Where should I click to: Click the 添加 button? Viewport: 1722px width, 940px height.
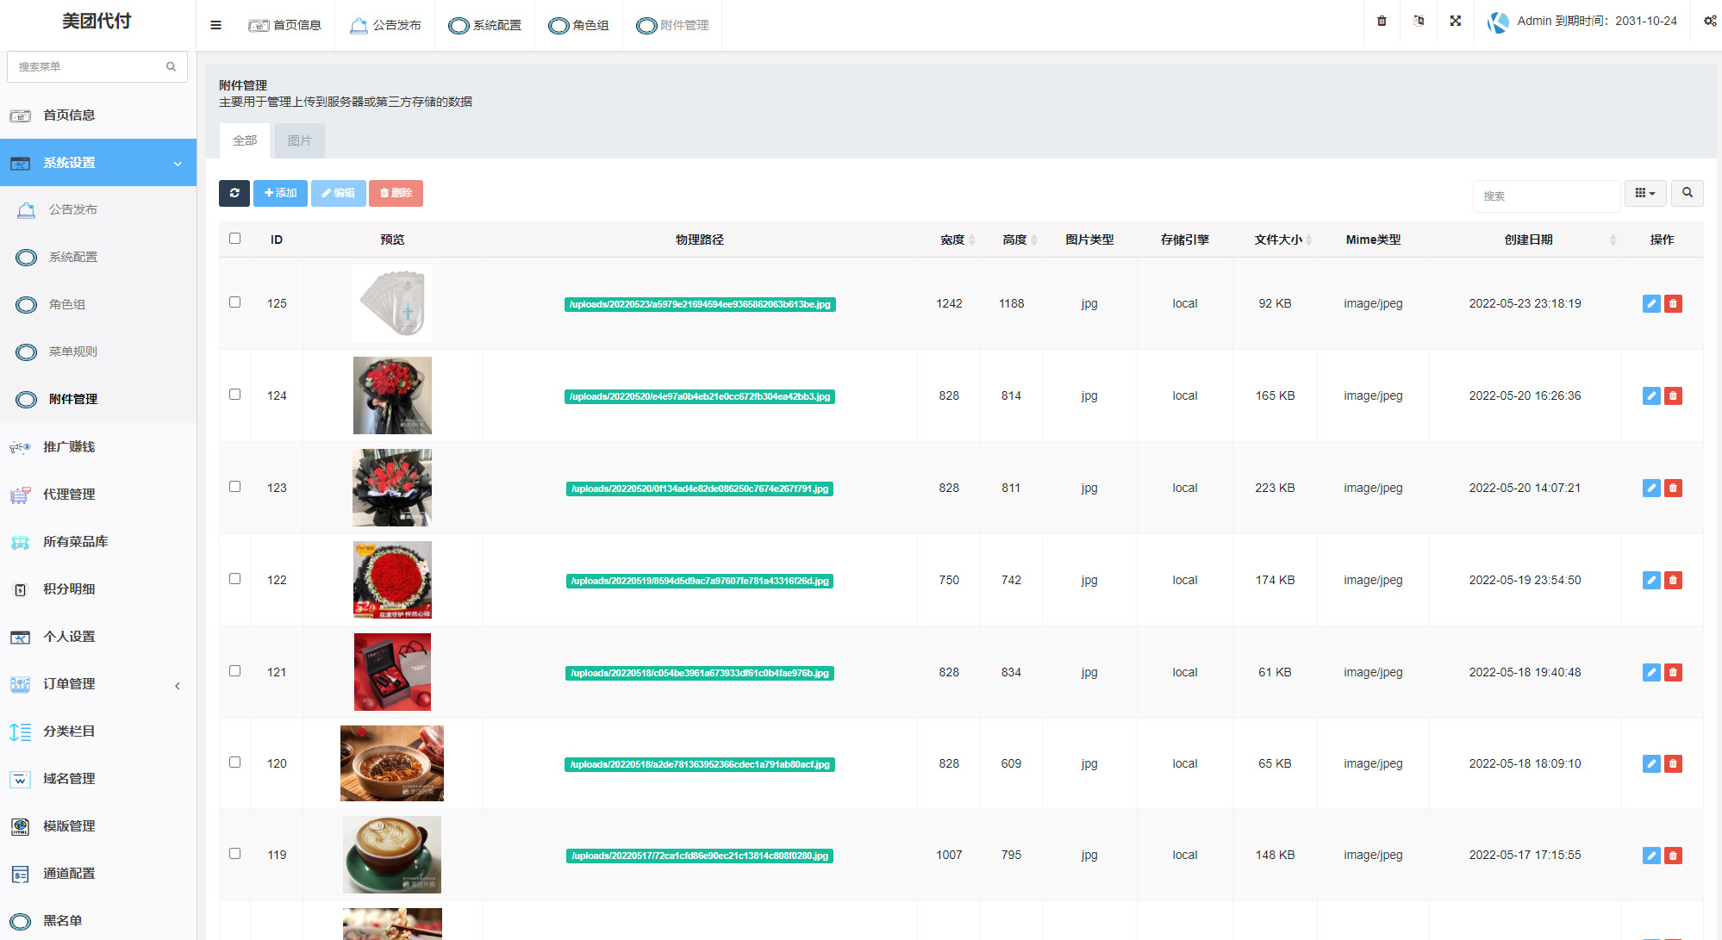tap(280, 193)
